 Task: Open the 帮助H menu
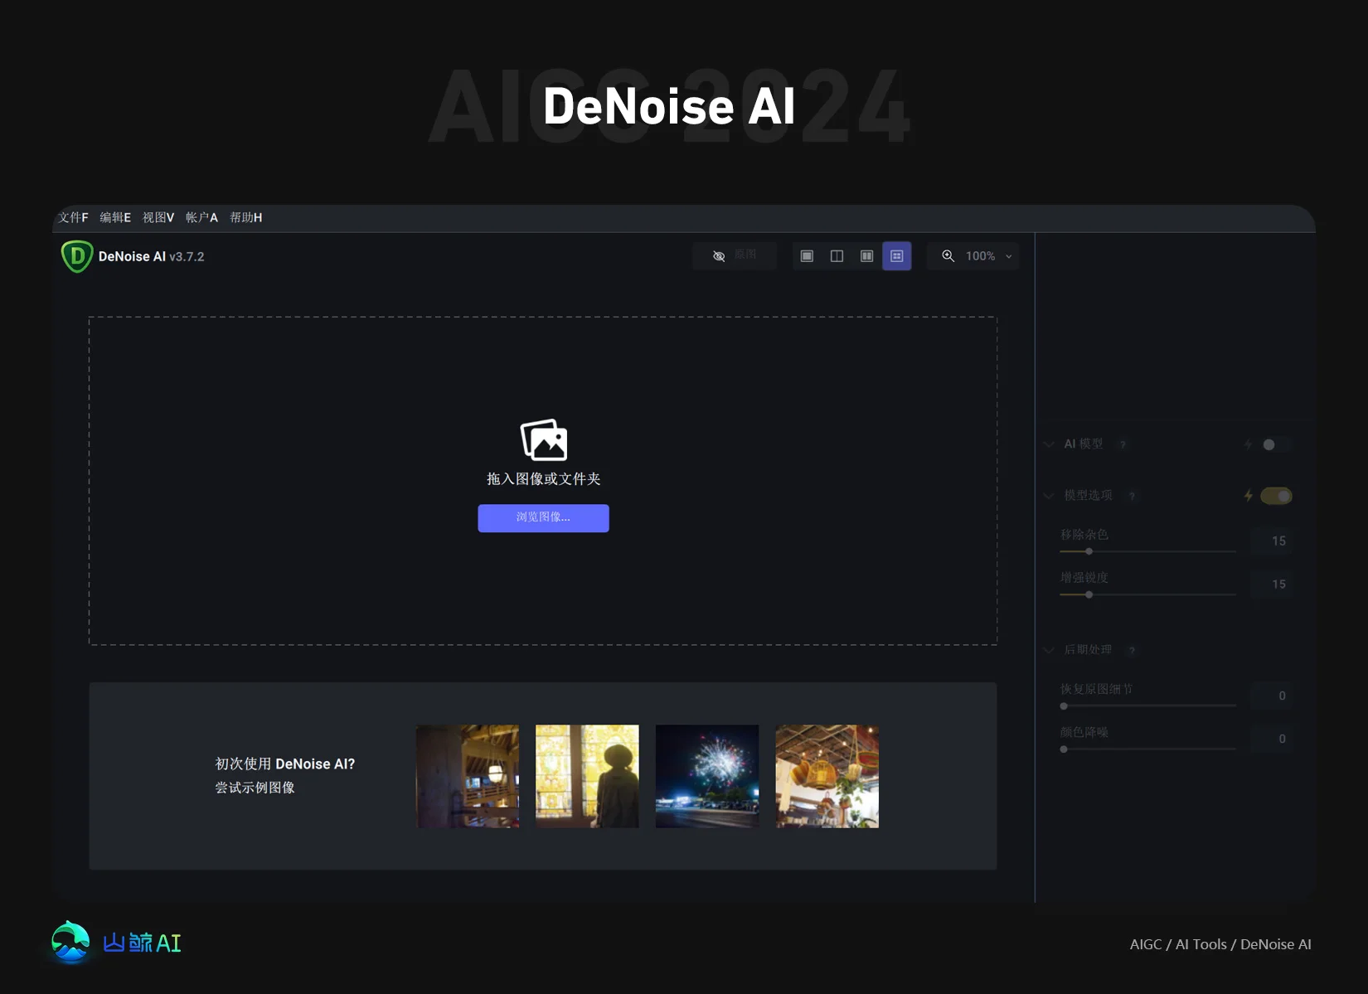(x=245, y=217)
